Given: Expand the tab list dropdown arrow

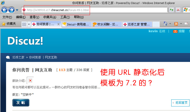Looking at the screenshot, I should [x=29, y=24].
